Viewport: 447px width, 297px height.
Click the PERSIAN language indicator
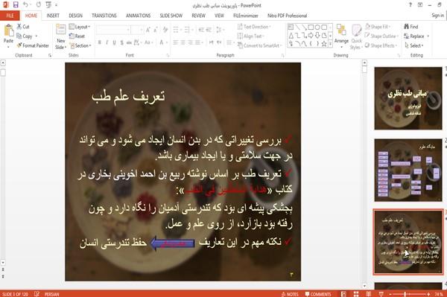[51, 294]
